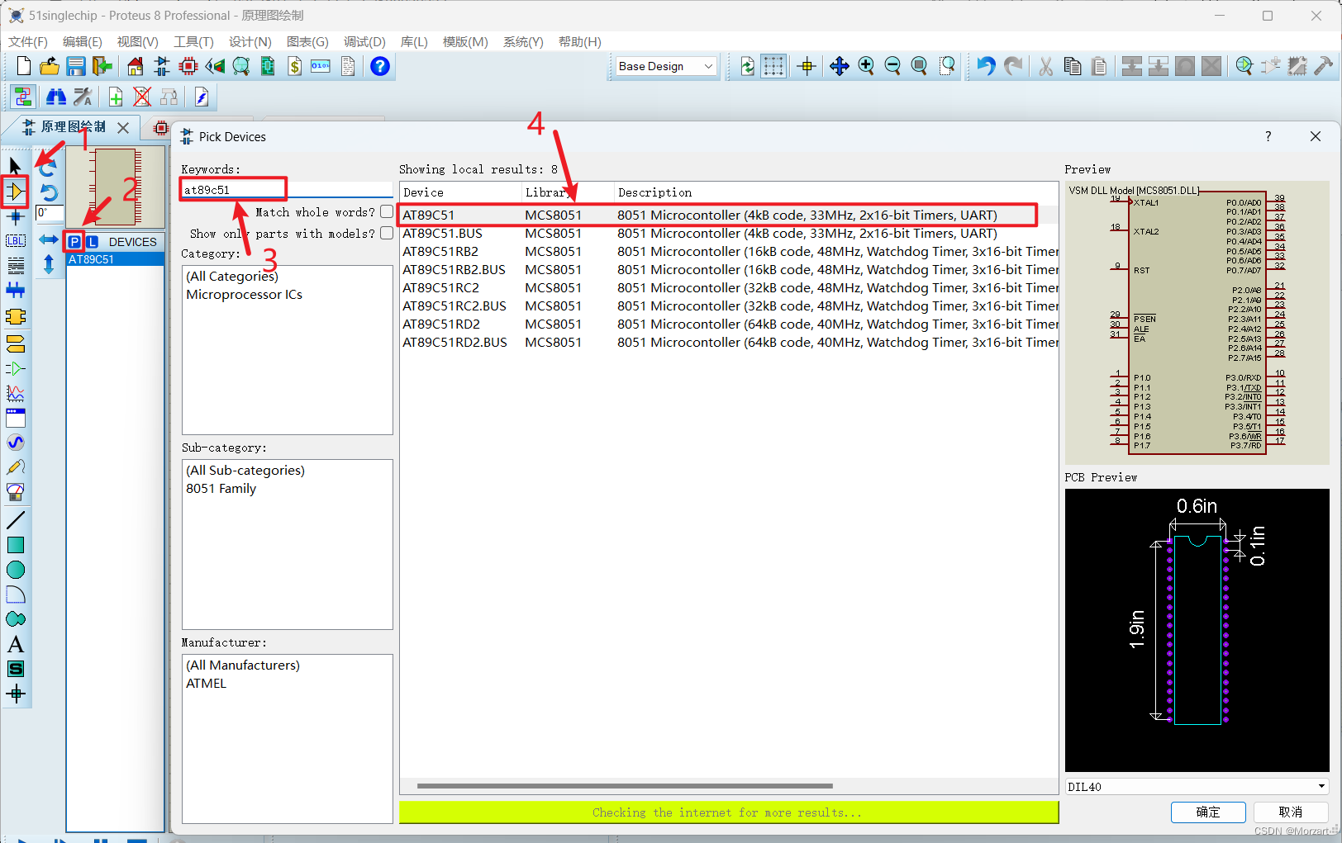Open the 文件(F) menu
The height and width of the screenshot is (843, 1342).
coord(28,42)
